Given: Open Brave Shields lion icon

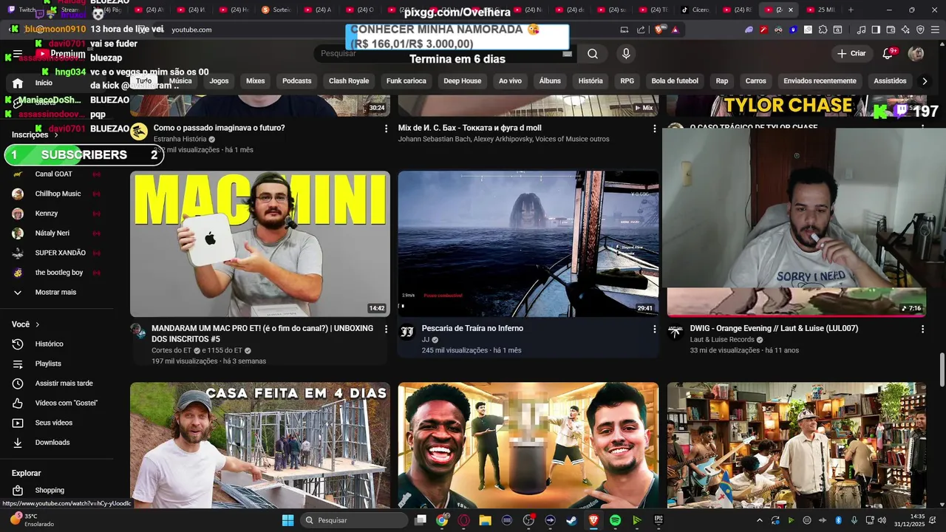Looking at the screenshot, I should [659, 30].
